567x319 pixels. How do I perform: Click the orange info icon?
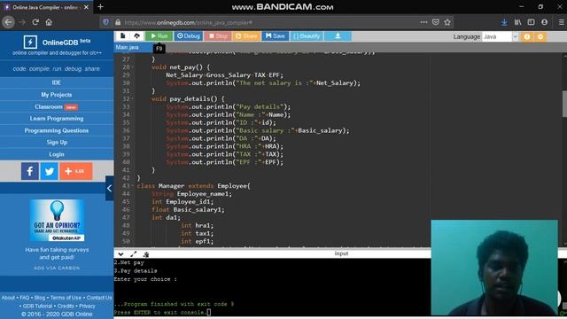527,36
